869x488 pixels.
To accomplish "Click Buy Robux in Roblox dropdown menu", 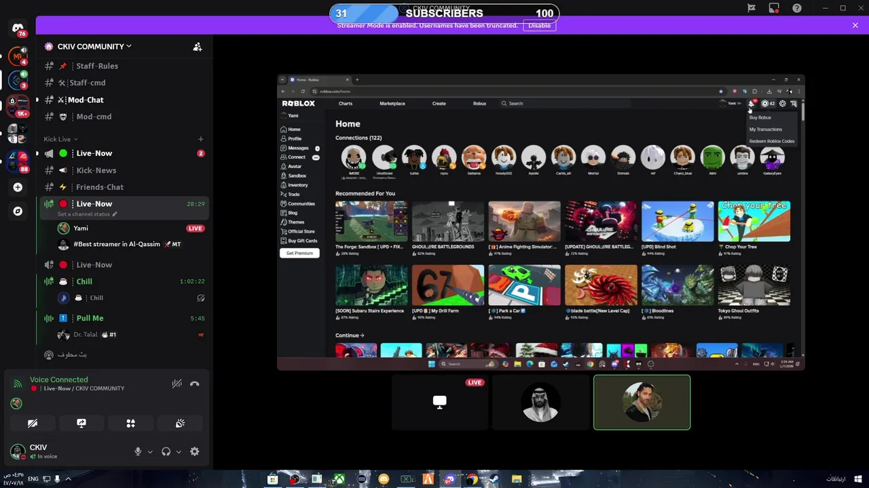I will (760, 117).
